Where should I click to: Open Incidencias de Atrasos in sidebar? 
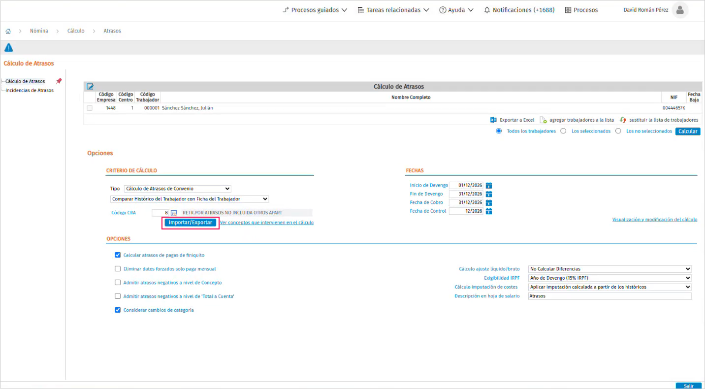(30, 90)
